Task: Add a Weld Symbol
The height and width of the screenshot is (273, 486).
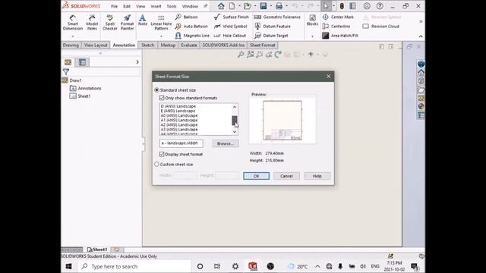Action: pos(231,27)
